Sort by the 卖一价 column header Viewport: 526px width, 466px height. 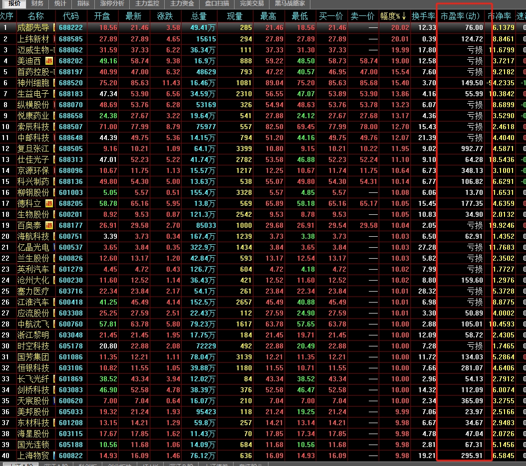point(362,16)
